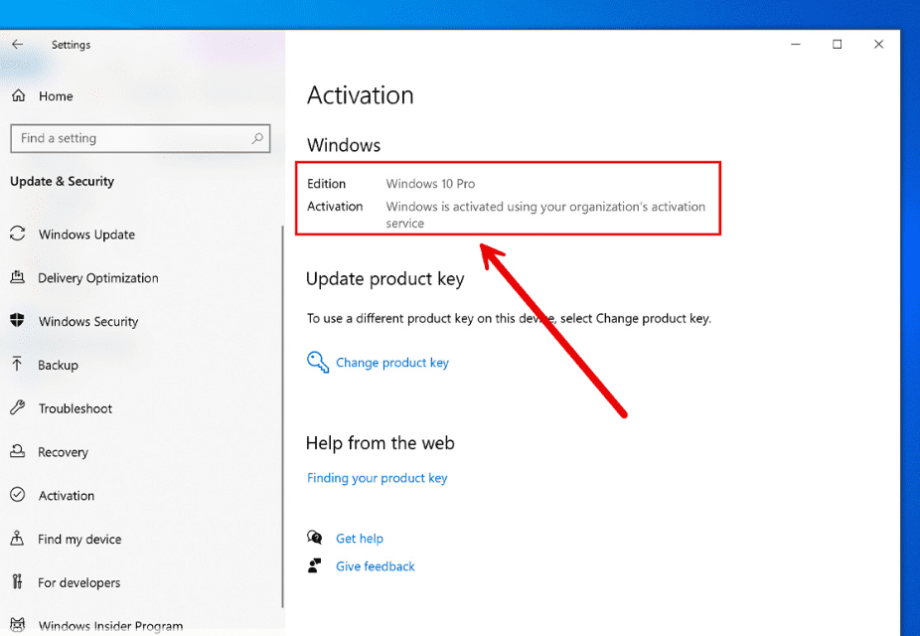
Task: Open the Recovery settings page
Action: [x=63, y=452]
